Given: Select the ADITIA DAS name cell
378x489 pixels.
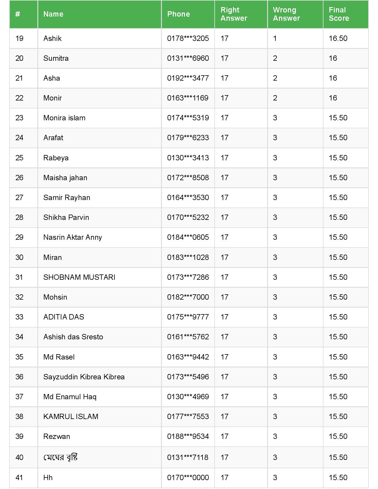Looking at the screenshot, I should [64, 317].
